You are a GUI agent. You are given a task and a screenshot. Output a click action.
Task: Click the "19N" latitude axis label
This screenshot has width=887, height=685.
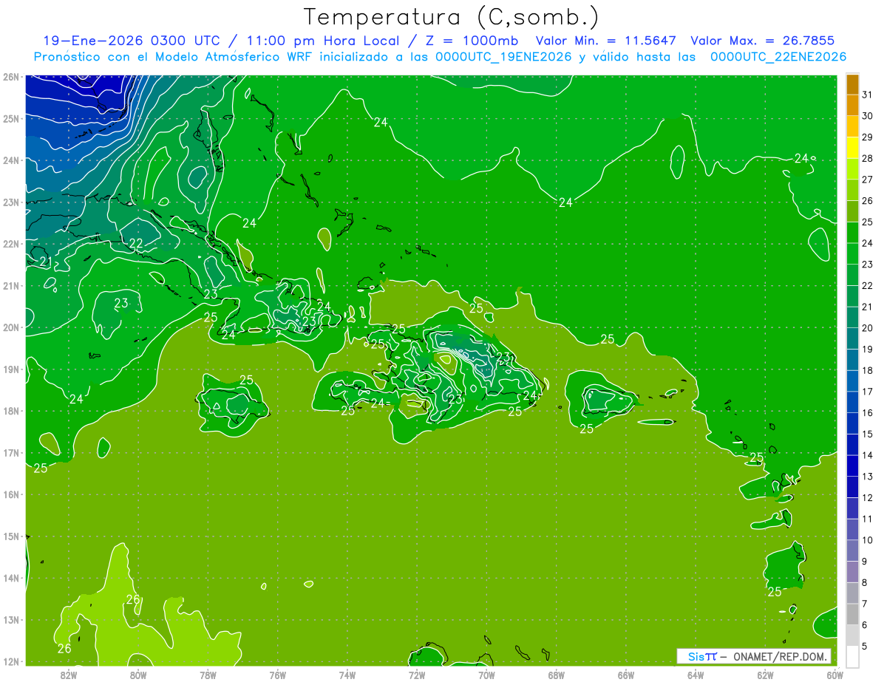pyautogui.click(x=10, y=369)
